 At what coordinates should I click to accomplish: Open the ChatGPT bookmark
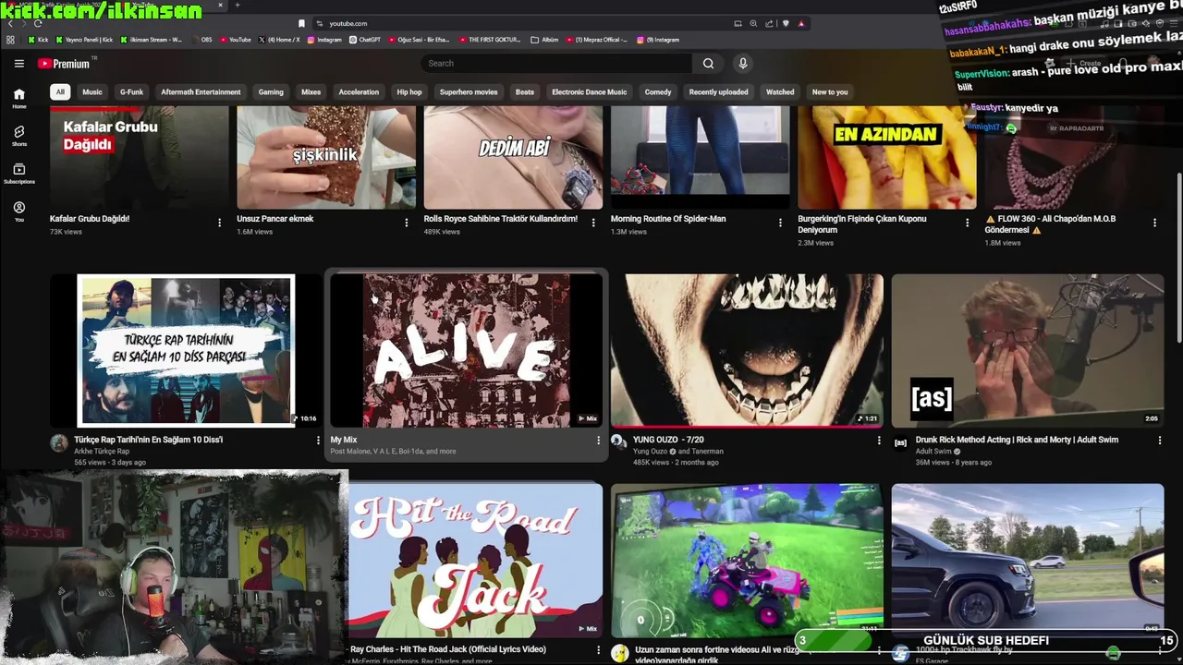pos(364,40)
